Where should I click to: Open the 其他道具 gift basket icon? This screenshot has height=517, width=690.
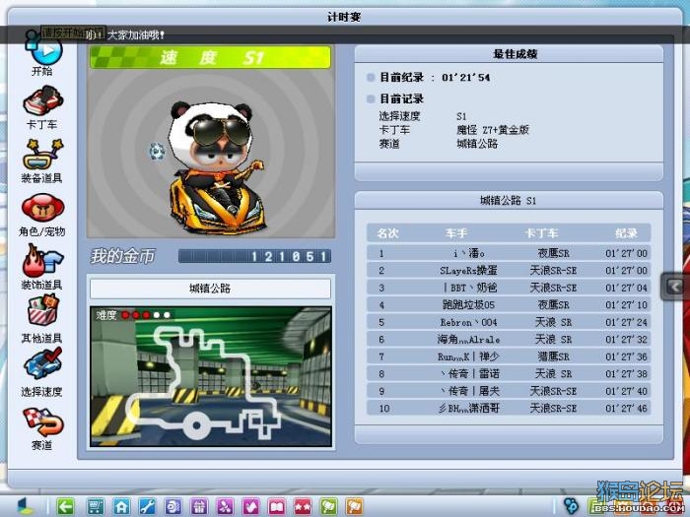point(43,311)
